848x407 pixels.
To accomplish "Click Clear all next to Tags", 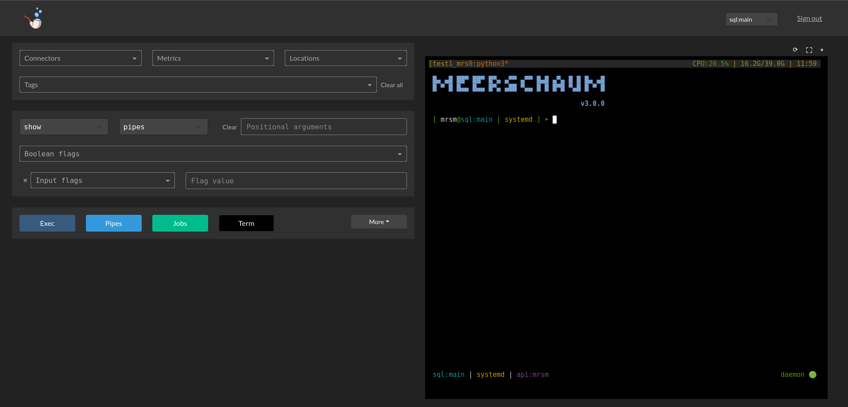I will click(392, 85).
